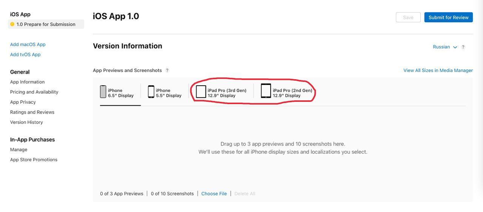Click the iPad Pro 3rd Gen device icon
This screenshot has height=212, width=483.
(201, 92)
